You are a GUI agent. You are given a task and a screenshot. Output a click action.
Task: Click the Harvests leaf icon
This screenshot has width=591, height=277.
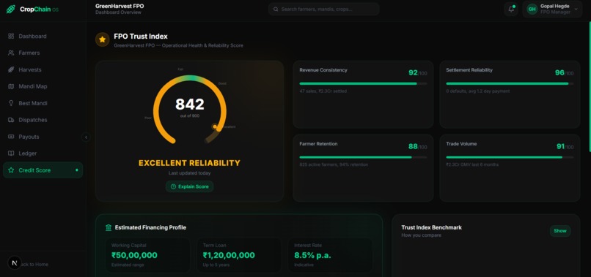pyautogui.click(x=11, y=69)
